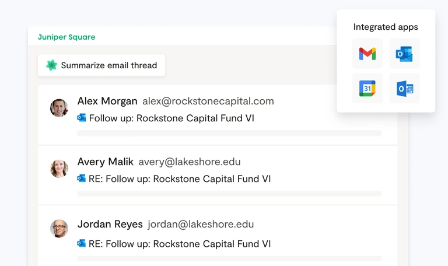The width and height of the screenshot is (448, 266).
Task: Open the Outlook integrated app icon
Action: click(404, 54)
